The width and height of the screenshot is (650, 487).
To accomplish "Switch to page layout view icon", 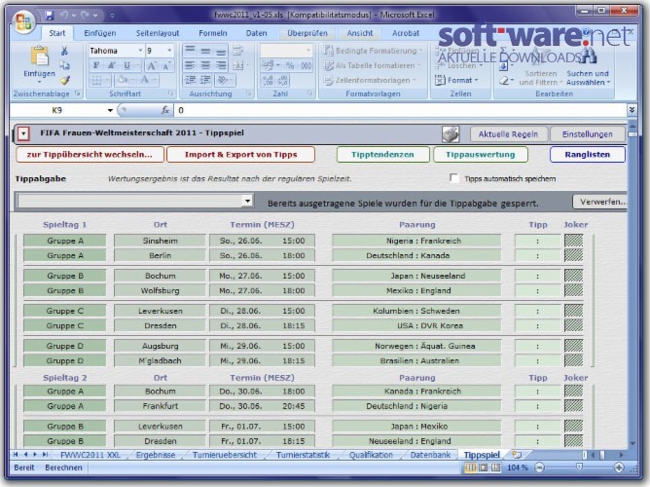I will pos(483,468).
